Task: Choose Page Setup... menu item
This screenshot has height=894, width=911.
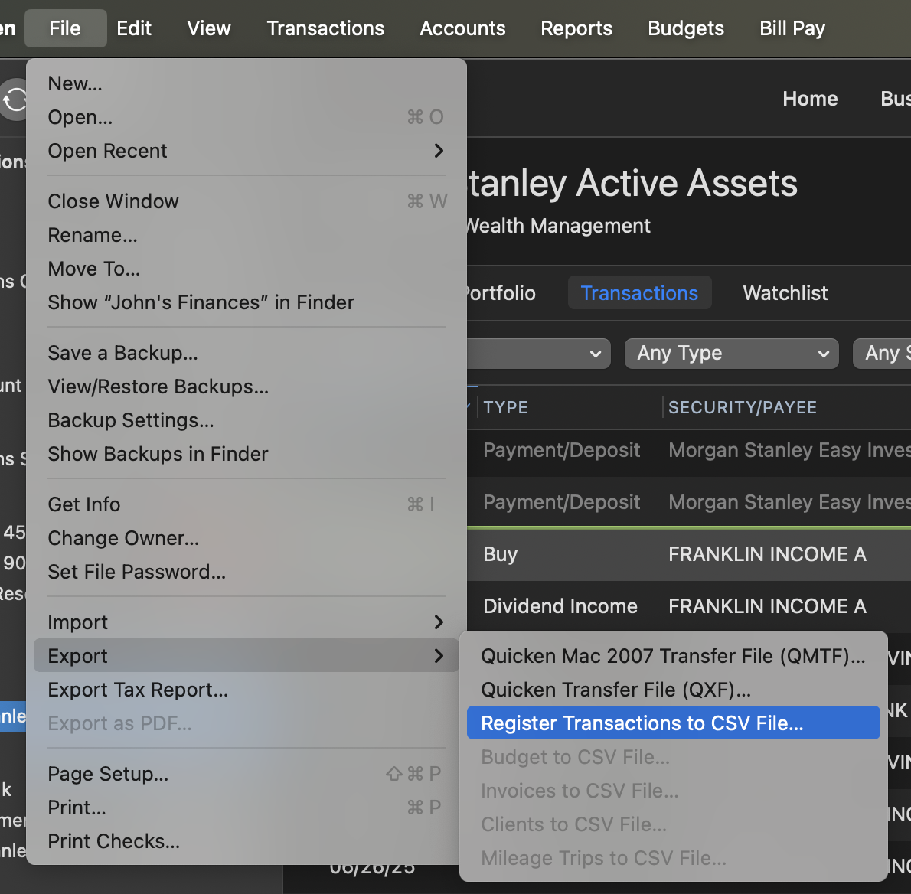Action: (x=247, y=775)
